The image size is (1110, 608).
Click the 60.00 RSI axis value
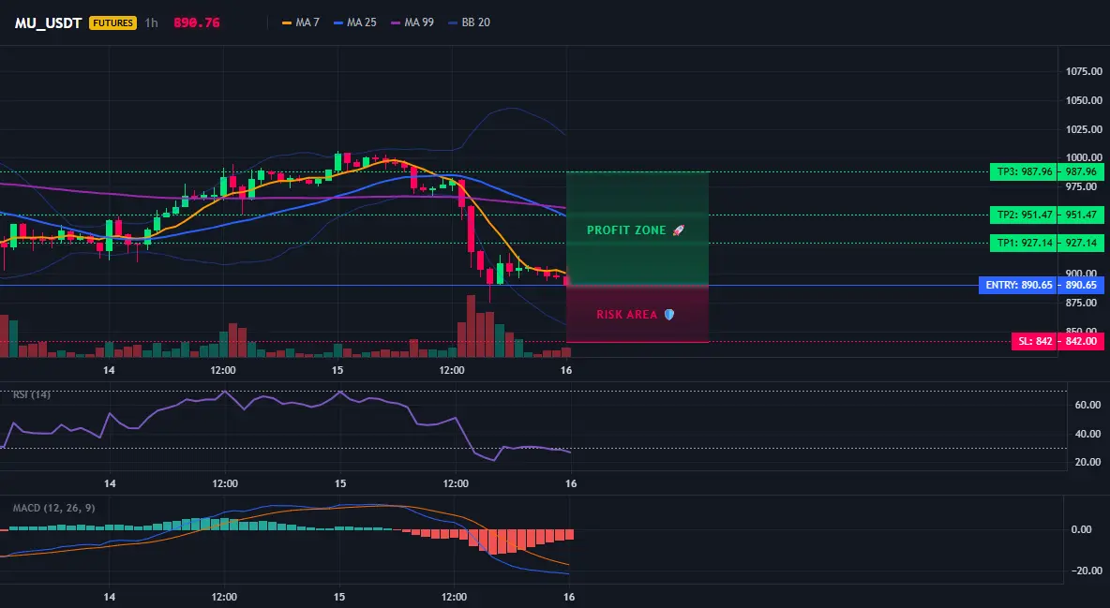[x=1088, y=405]
